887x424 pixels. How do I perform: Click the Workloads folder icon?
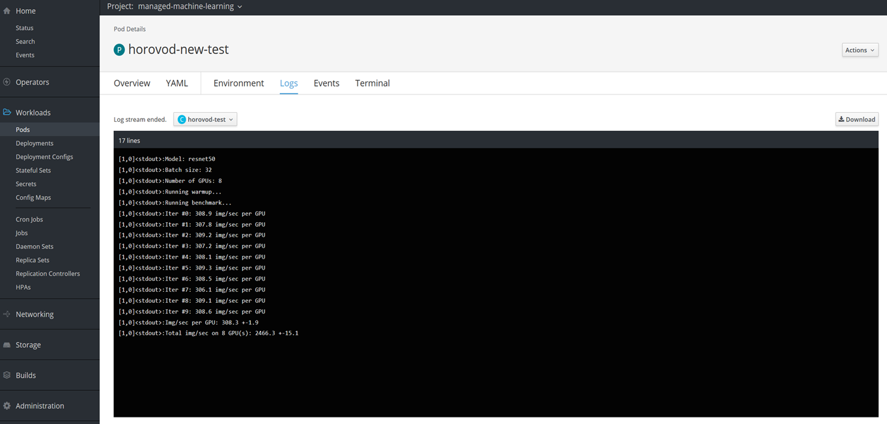click(x=7, y=113)
